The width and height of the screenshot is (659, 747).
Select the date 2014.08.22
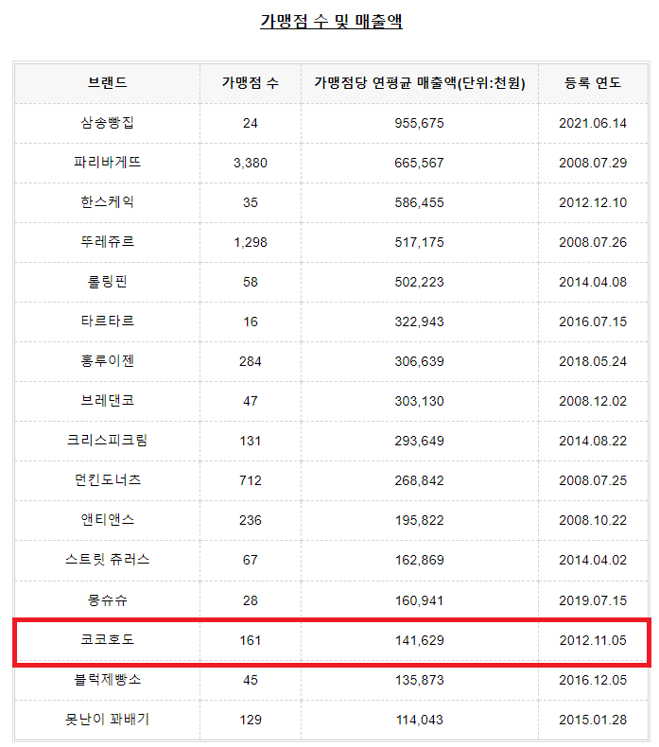tap(593, 441)
